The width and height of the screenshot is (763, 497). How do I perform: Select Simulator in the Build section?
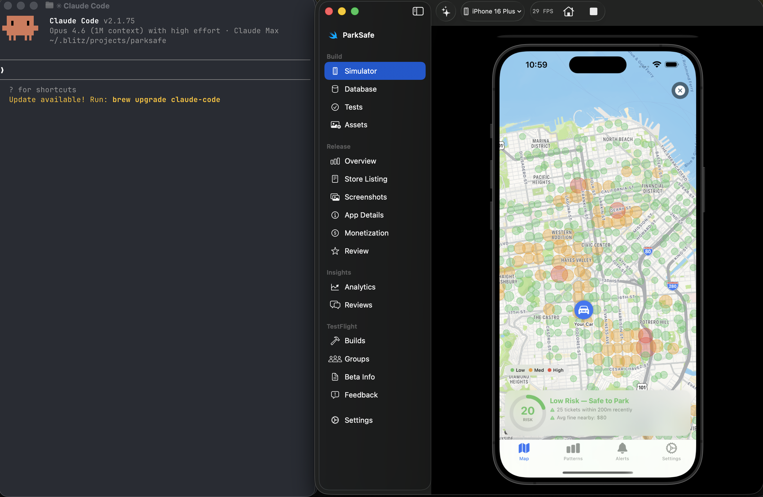tap(375, 71)
